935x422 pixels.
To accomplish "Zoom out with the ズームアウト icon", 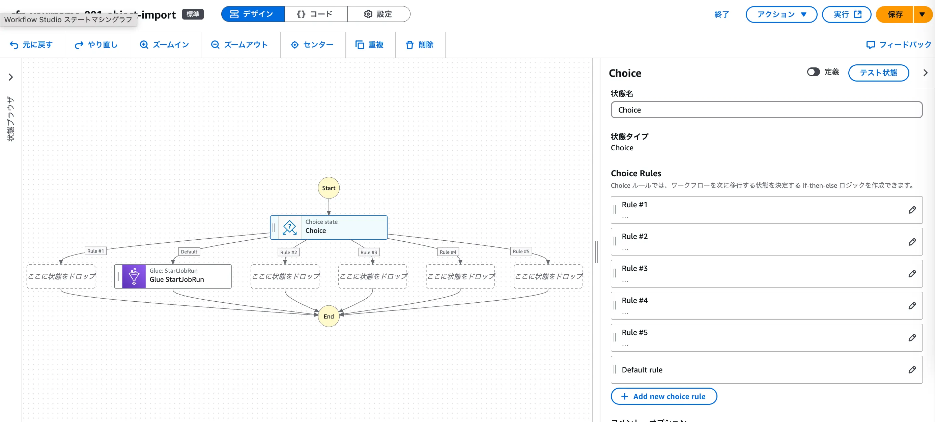I will (215, 44).
